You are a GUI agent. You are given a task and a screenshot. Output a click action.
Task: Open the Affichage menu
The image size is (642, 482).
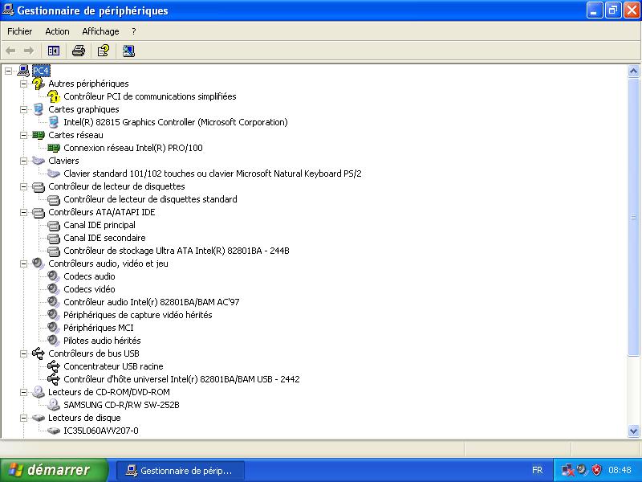pos(100,31)
